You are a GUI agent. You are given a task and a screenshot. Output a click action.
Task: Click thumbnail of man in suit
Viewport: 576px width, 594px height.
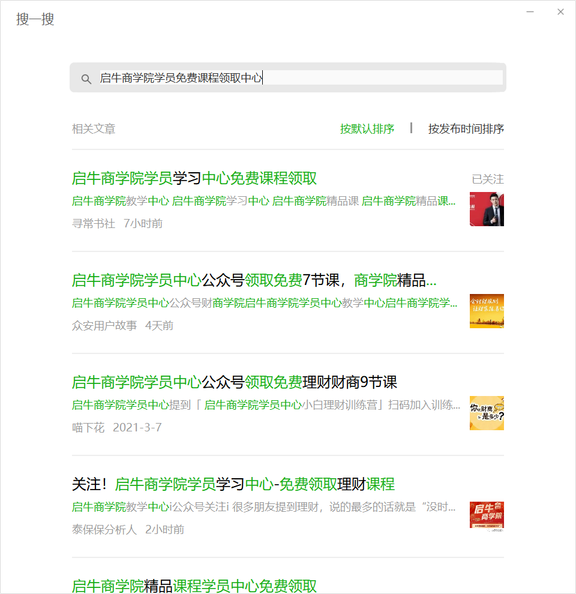(x=487, y=209)
